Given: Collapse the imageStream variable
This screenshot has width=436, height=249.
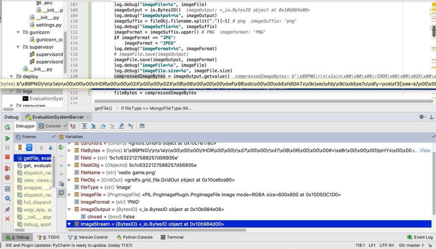Looking at the screenshot, I should pos(69,224).
